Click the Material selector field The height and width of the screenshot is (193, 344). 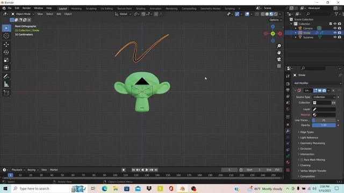[324, 115]
